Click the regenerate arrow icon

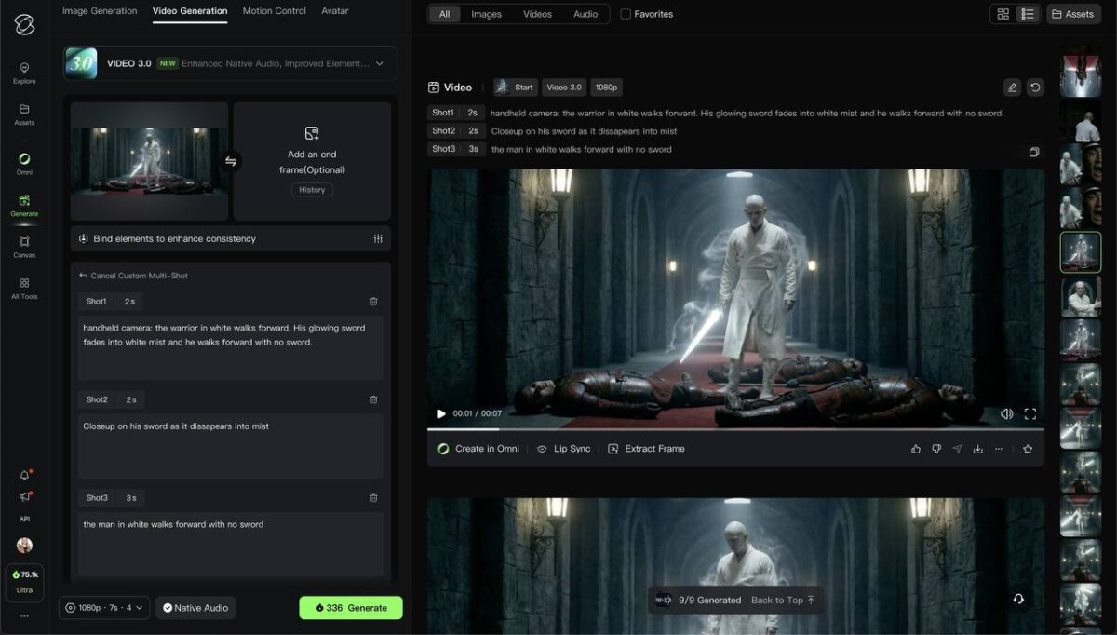pos(1035,88)
